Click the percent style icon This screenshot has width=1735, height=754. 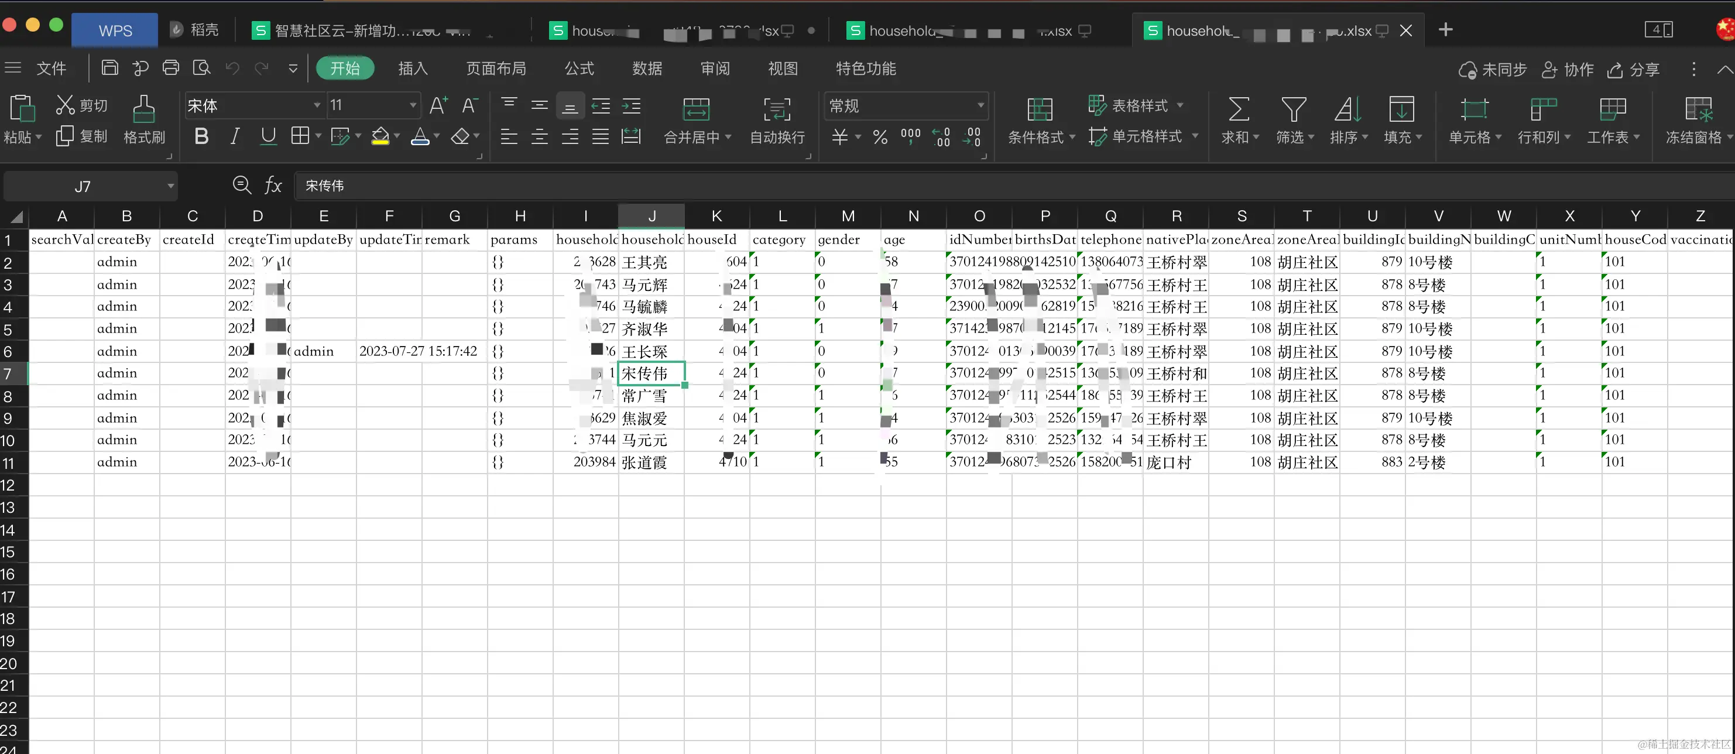coord(880,137)
